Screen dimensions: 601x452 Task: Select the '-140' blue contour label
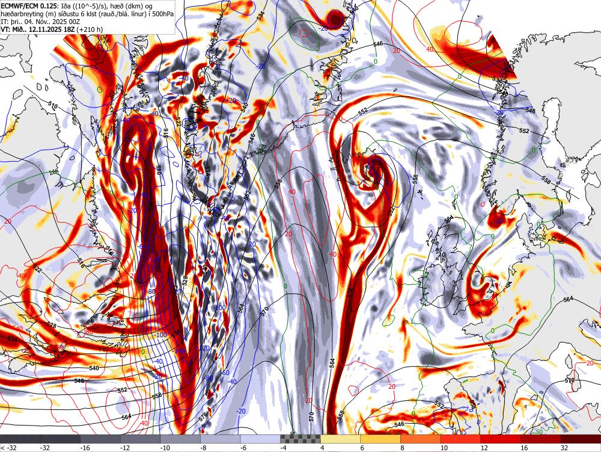coord(178,351)
